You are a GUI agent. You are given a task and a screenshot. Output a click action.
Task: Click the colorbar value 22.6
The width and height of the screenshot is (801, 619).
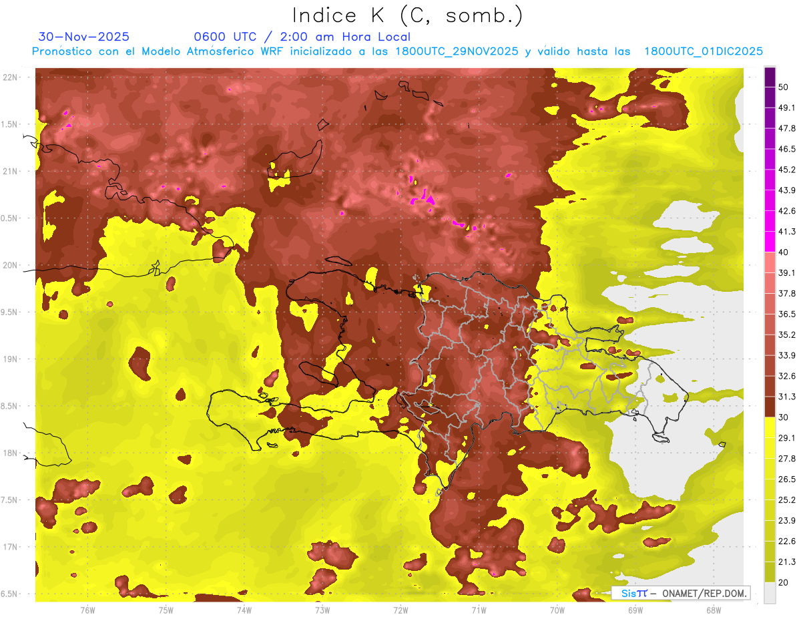click(x=787, y=541)
